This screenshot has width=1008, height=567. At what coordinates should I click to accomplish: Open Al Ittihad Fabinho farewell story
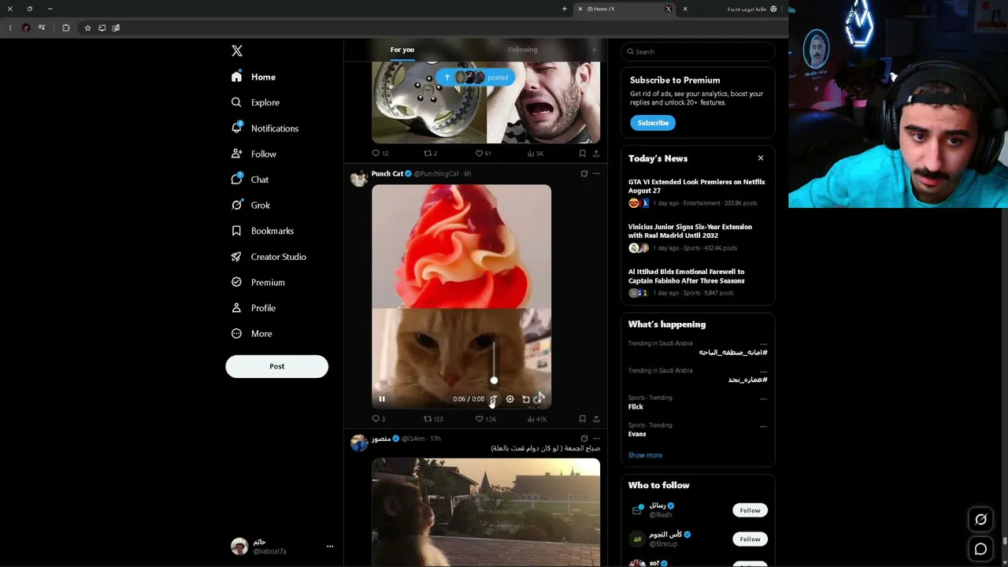[x=698, y=283]
